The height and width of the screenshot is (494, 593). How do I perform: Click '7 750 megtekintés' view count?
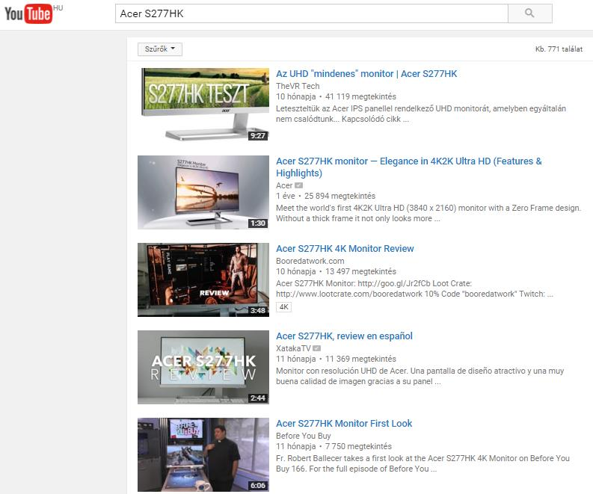coord(358,446)
